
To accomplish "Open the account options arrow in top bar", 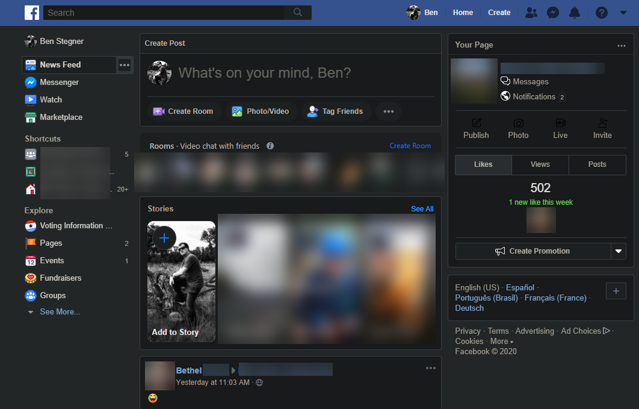I will 623,12.
